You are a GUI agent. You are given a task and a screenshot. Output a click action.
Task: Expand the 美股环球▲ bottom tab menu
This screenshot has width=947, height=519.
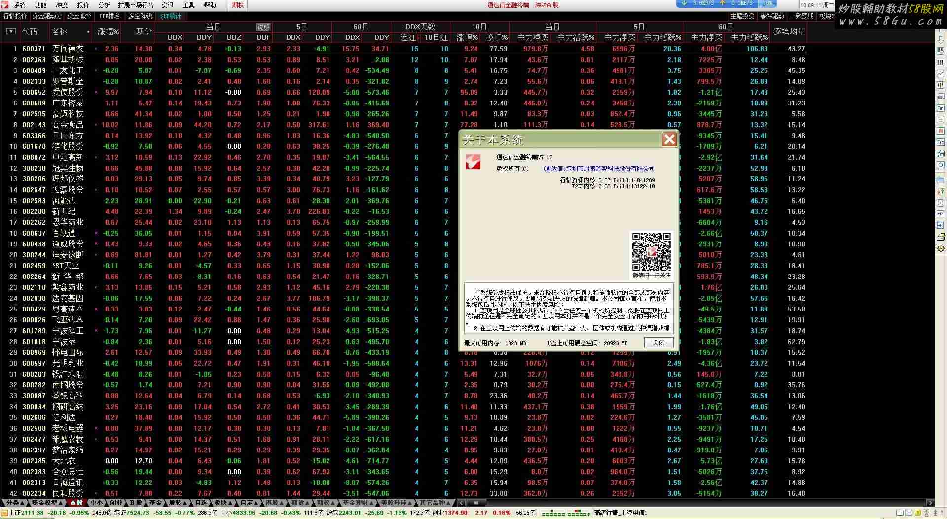pos(397,503)
